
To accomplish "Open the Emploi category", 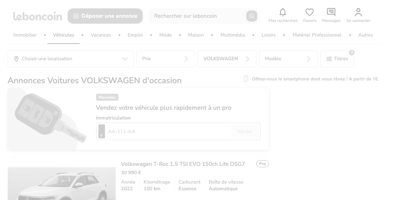I will 135,35.
